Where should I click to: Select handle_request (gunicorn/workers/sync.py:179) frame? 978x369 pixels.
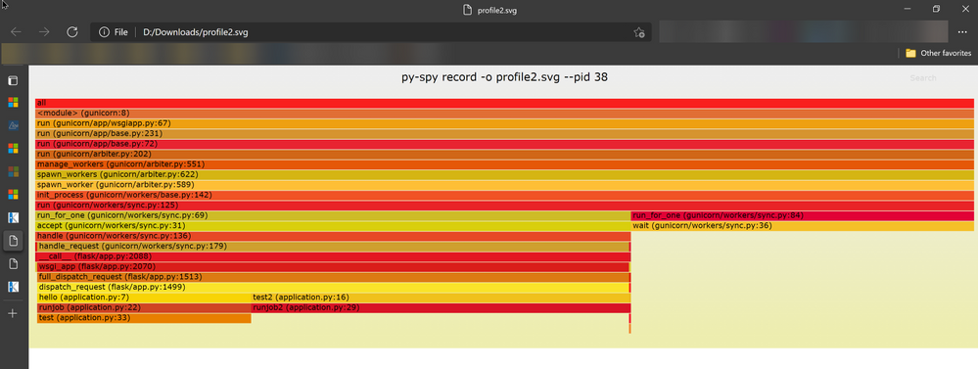[334, 247]
